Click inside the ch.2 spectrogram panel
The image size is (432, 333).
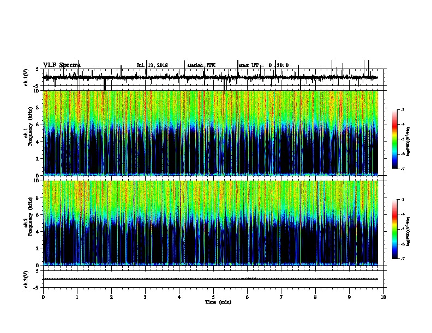(x=211, y=223)
